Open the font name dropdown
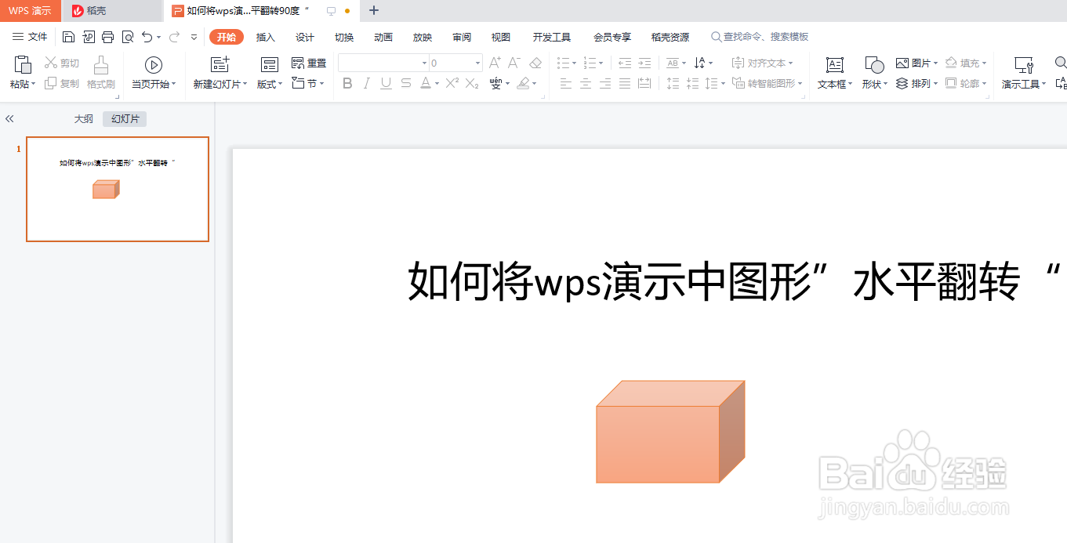Screen dimensions: 1067x543 (x=424, y=63)
